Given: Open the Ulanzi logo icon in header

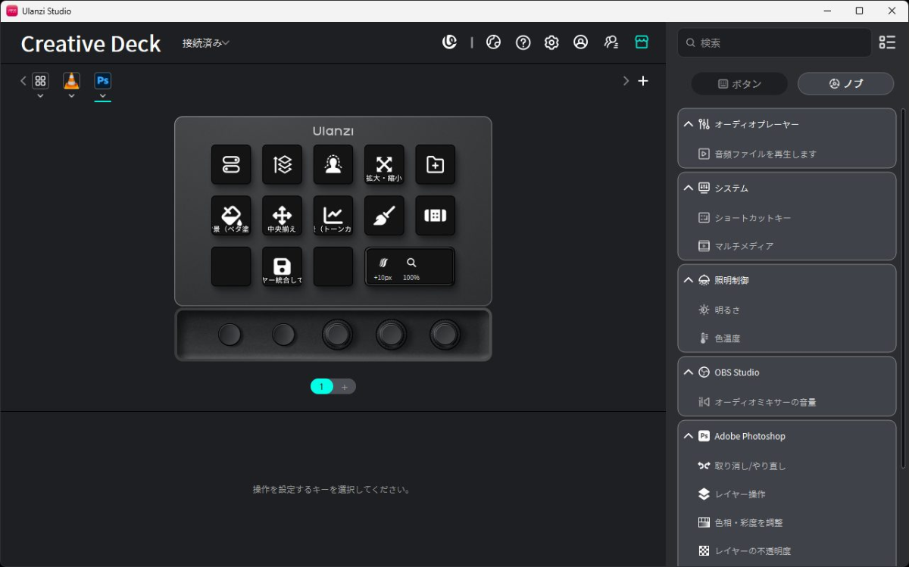Looking at the screenshot, I should point(450,42).
